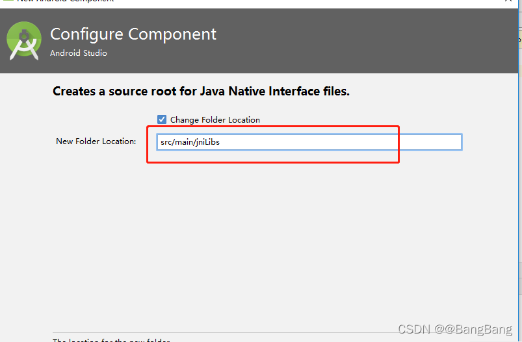Toggle the Change Folder Location checkbox

point(162,119)
